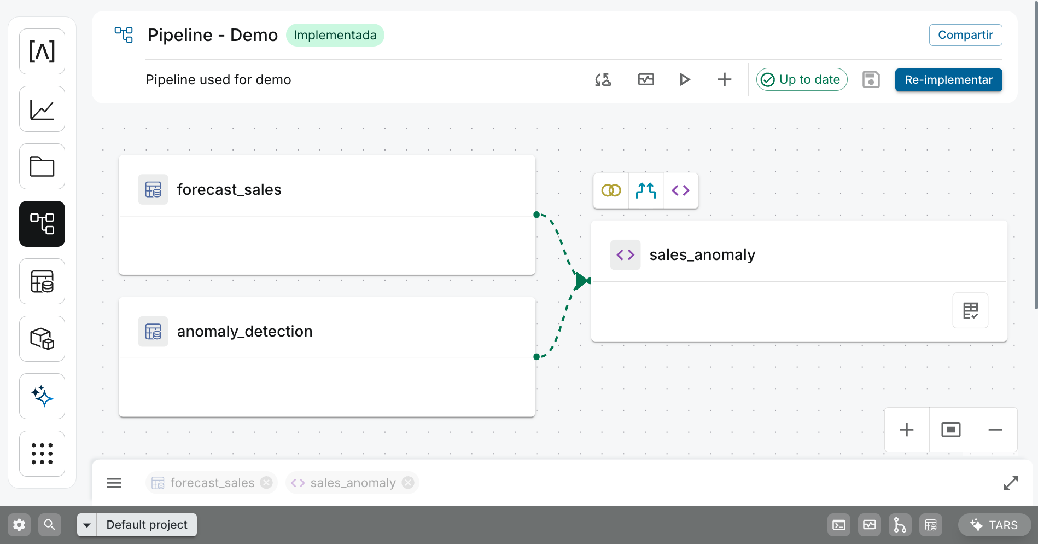Expand the bottom panel with the diagonal arrow

(1011, 482)
